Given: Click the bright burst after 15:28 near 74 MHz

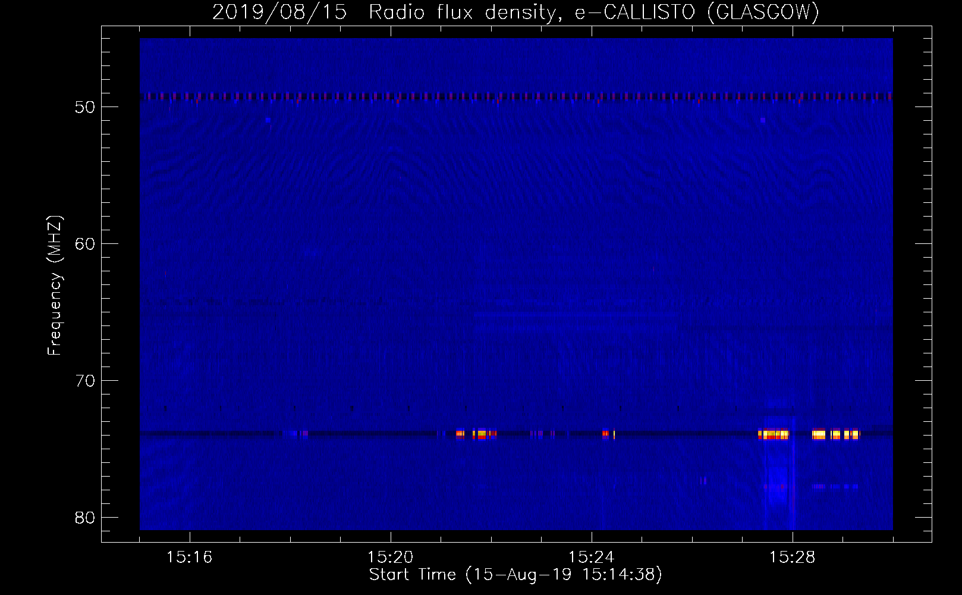Looking at the screenshot, I should [x=836, y=434].
